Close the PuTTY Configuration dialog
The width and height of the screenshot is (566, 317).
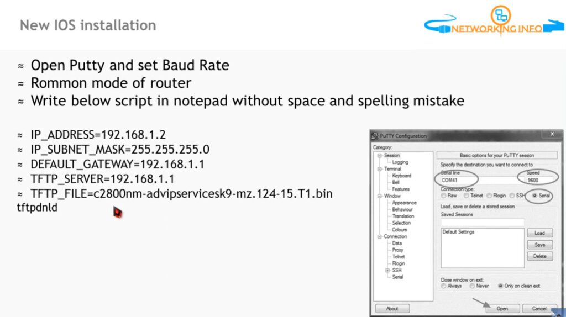552,134
